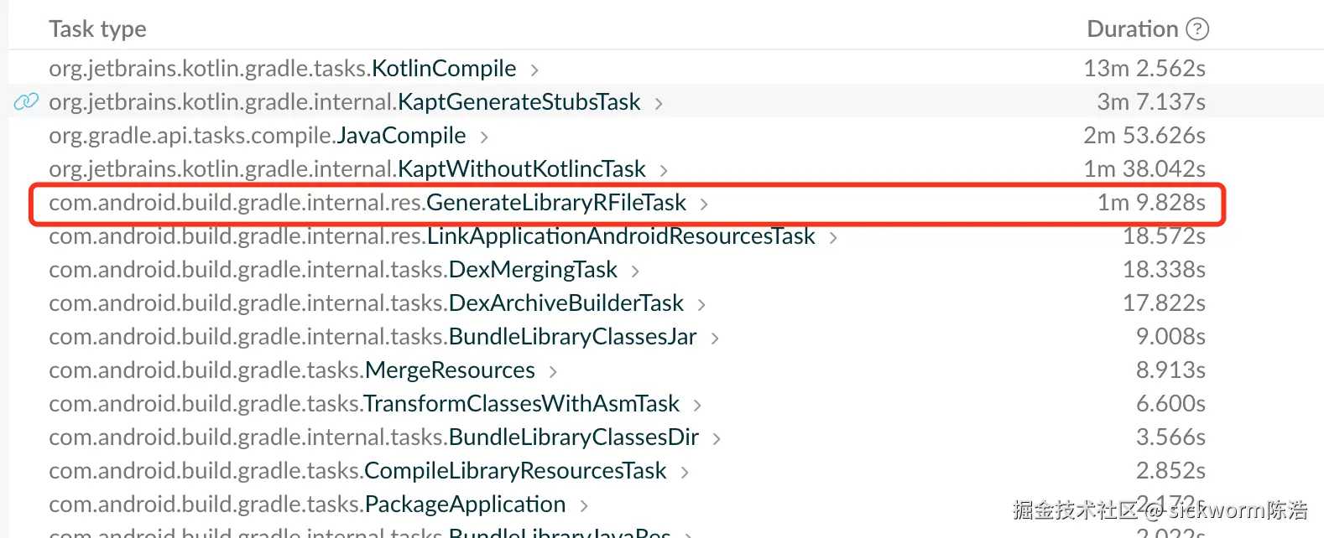The image size is (1324, 538).
Task: Click the link icon beside KaptGenerateStubsTask
Action: [26, 102]
